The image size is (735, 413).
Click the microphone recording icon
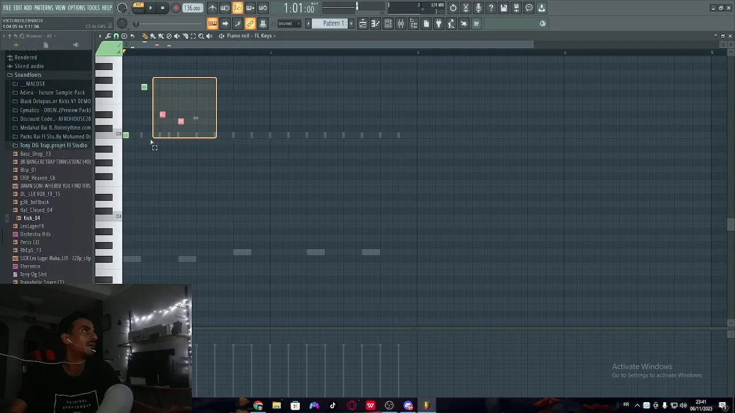478,8
